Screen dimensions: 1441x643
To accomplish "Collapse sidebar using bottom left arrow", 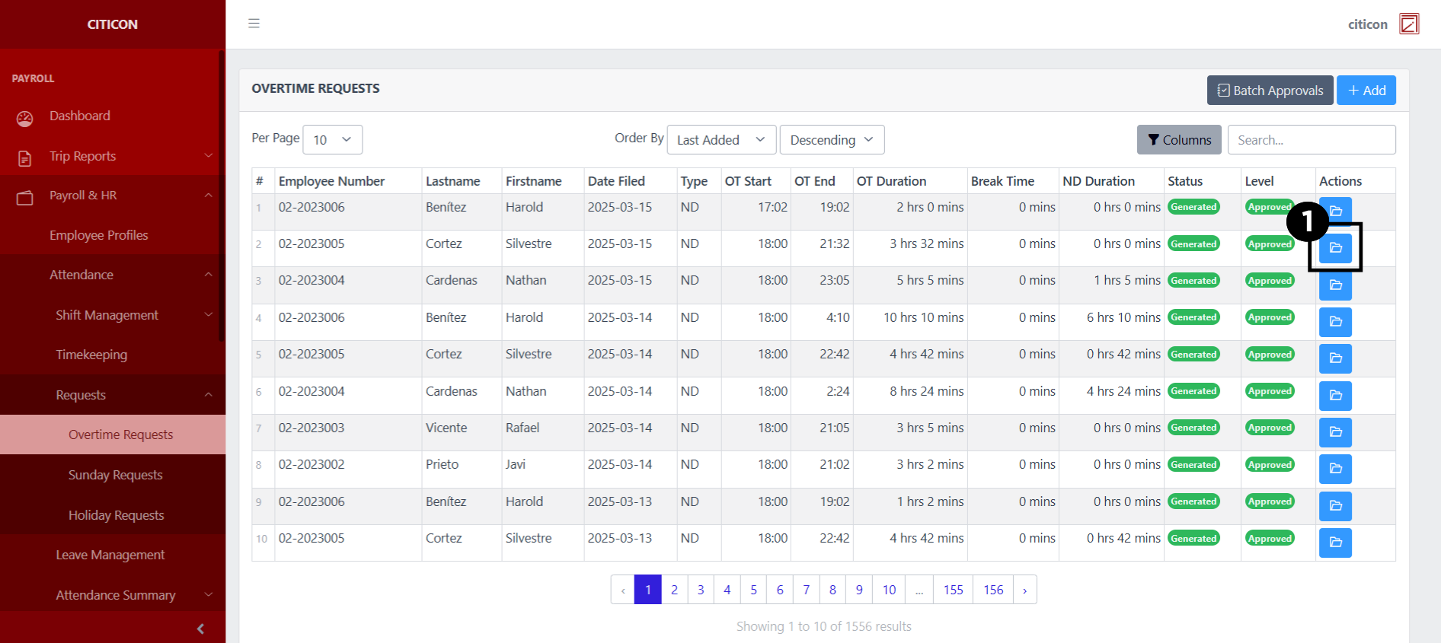I will point(200,629).
